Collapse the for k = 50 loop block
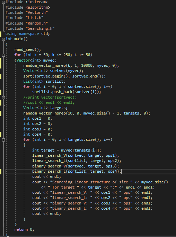Image resolution: width=176 pixels, height=237 pixels. point(3,55)
